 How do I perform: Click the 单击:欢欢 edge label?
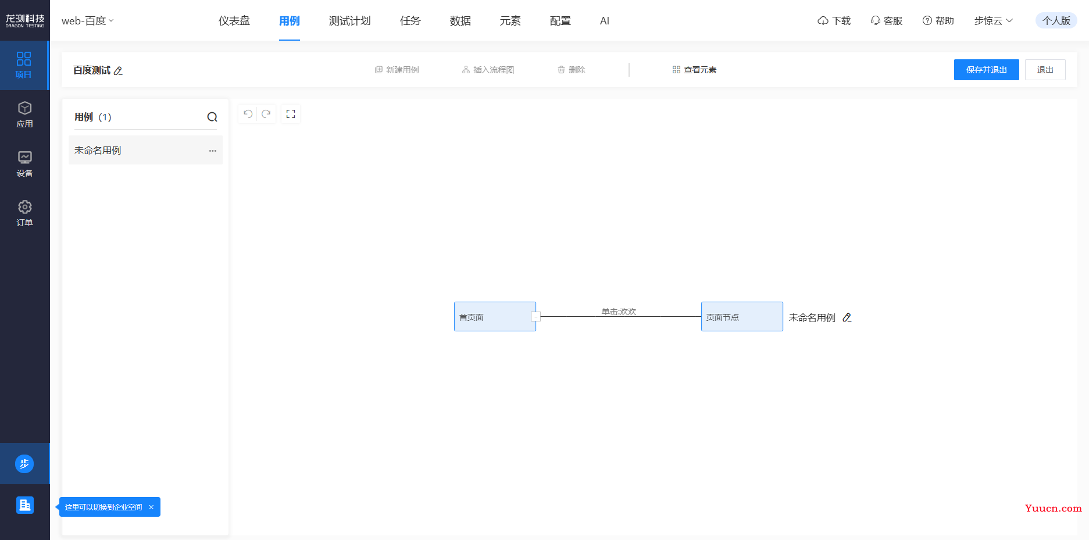click(619, 312)
